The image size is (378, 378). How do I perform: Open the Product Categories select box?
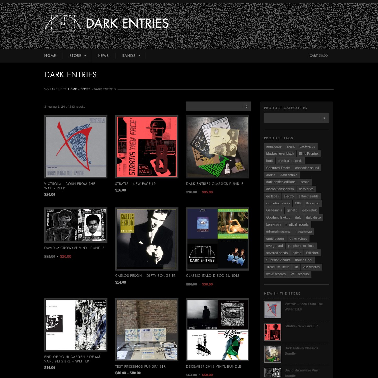(x=296, y=118)
